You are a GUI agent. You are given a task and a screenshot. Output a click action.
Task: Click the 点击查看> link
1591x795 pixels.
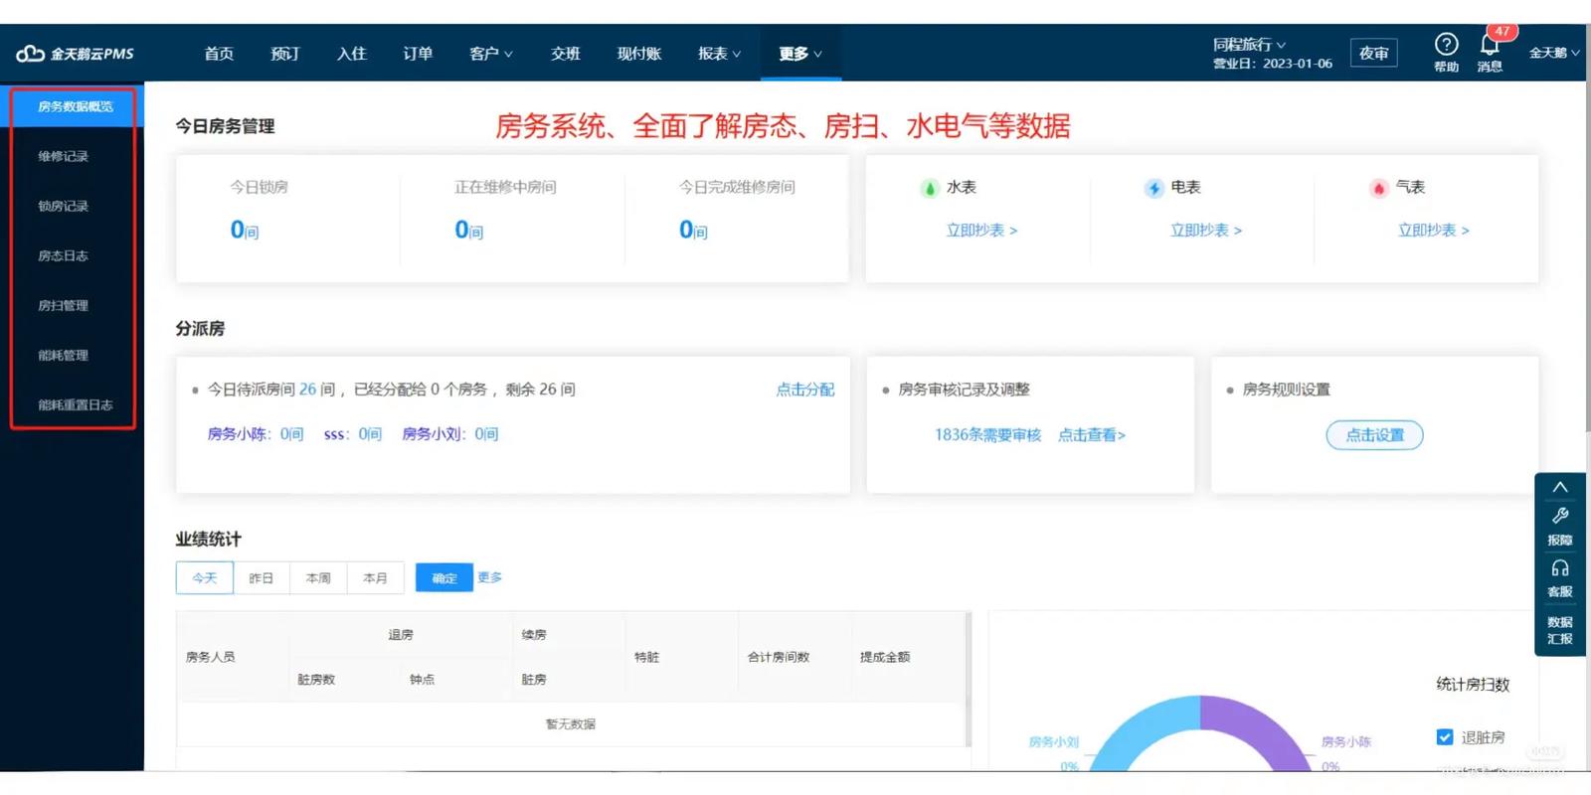click(1092, 434)
